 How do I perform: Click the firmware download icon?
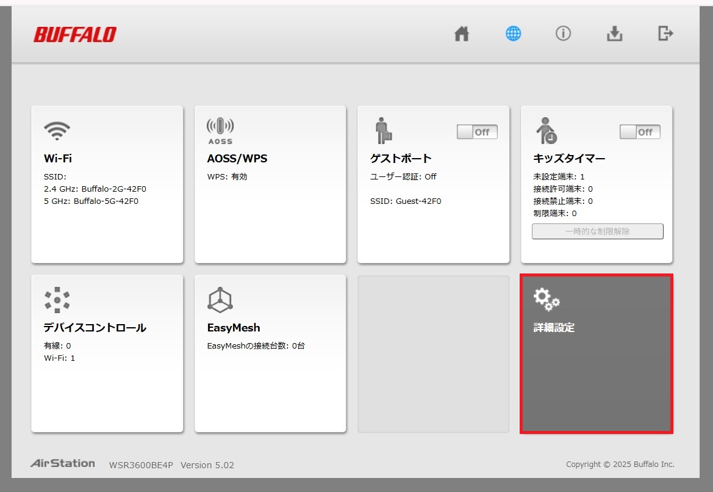click(x=614, y=34)
